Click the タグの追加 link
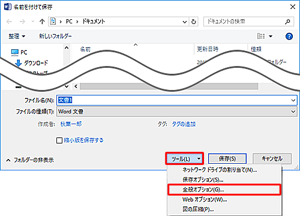The width and height of the screenshot is (300, 216). pos(184,124)
